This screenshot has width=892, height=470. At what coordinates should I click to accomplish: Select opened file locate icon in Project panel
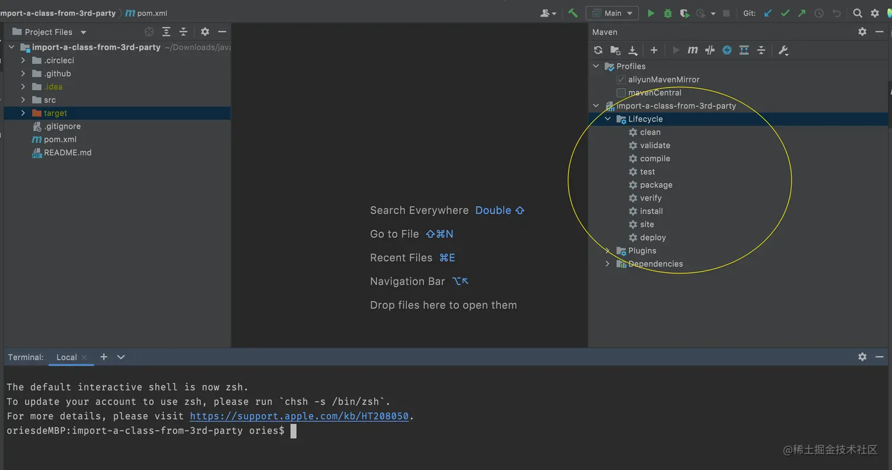click(149, 32)
